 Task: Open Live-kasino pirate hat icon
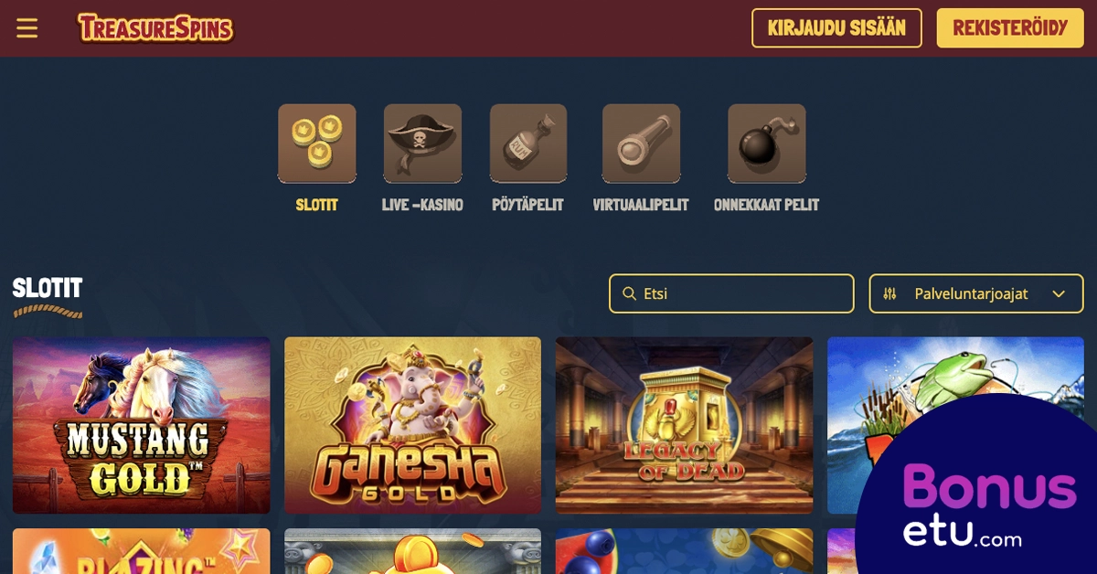[422, 143]
